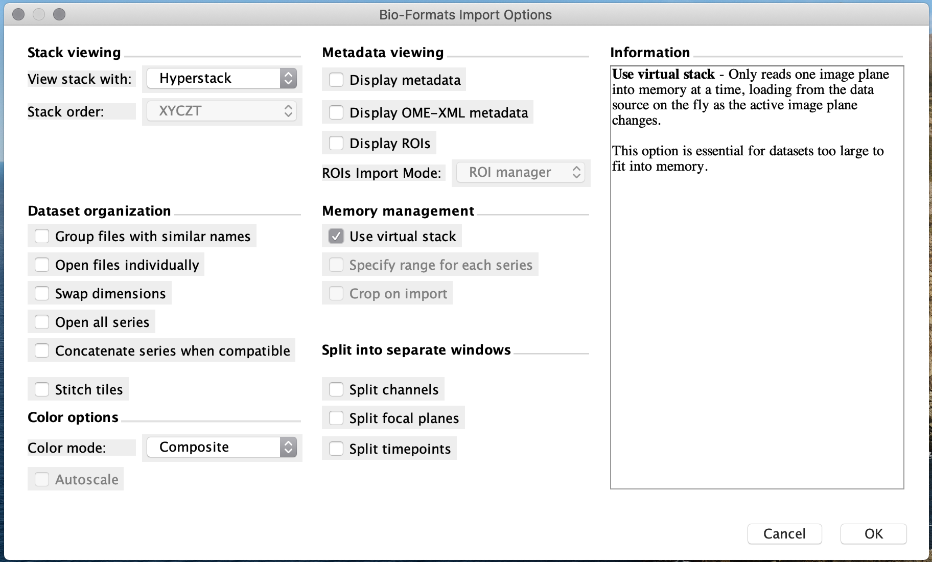Tick Open files individually

[42, 265]
